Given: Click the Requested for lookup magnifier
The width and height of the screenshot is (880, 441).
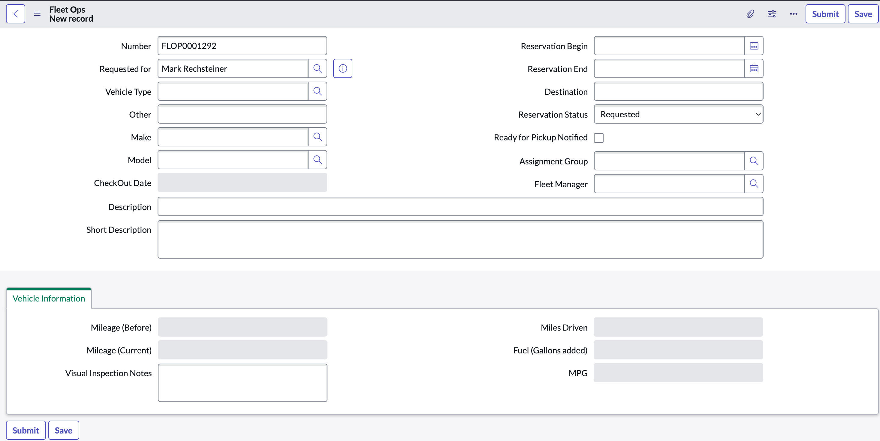Looking at the screenshot, I should (x=317, y=69).
